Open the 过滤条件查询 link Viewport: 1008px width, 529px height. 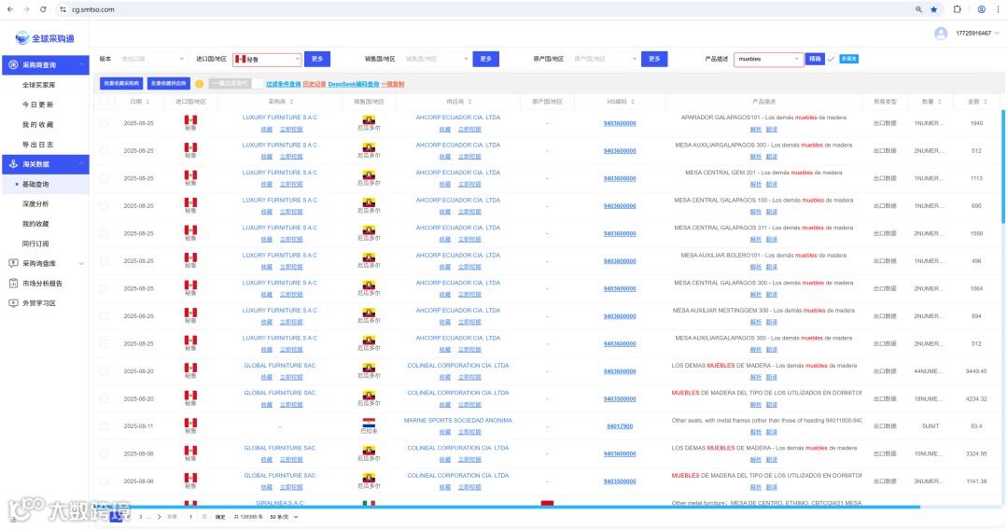(284, 84)
